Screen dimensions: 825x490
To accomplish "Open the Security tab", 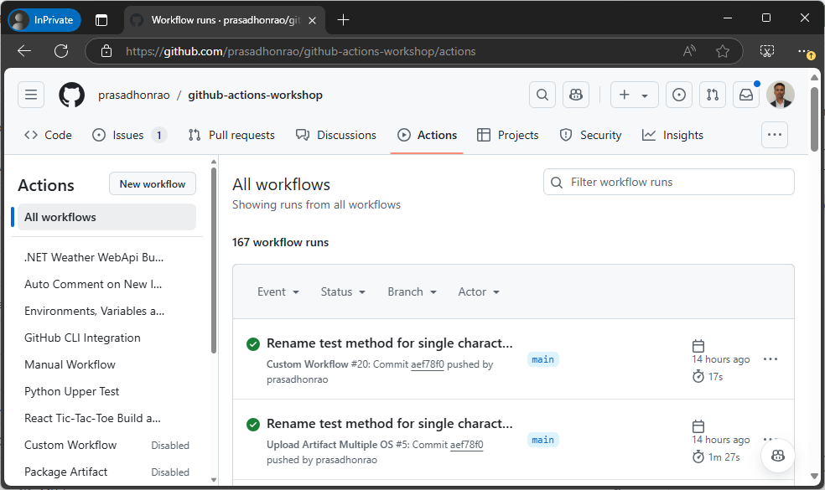I will (x=590, y=135).
